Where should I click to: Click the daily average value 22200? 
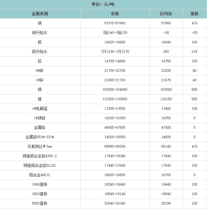click(x=166, y=71)
